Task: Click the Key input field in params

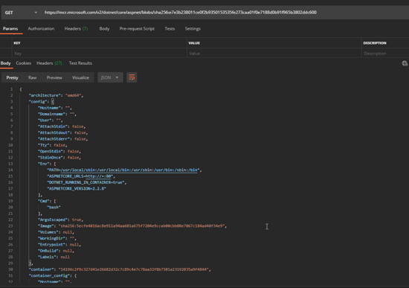Action: click(100, 54)
